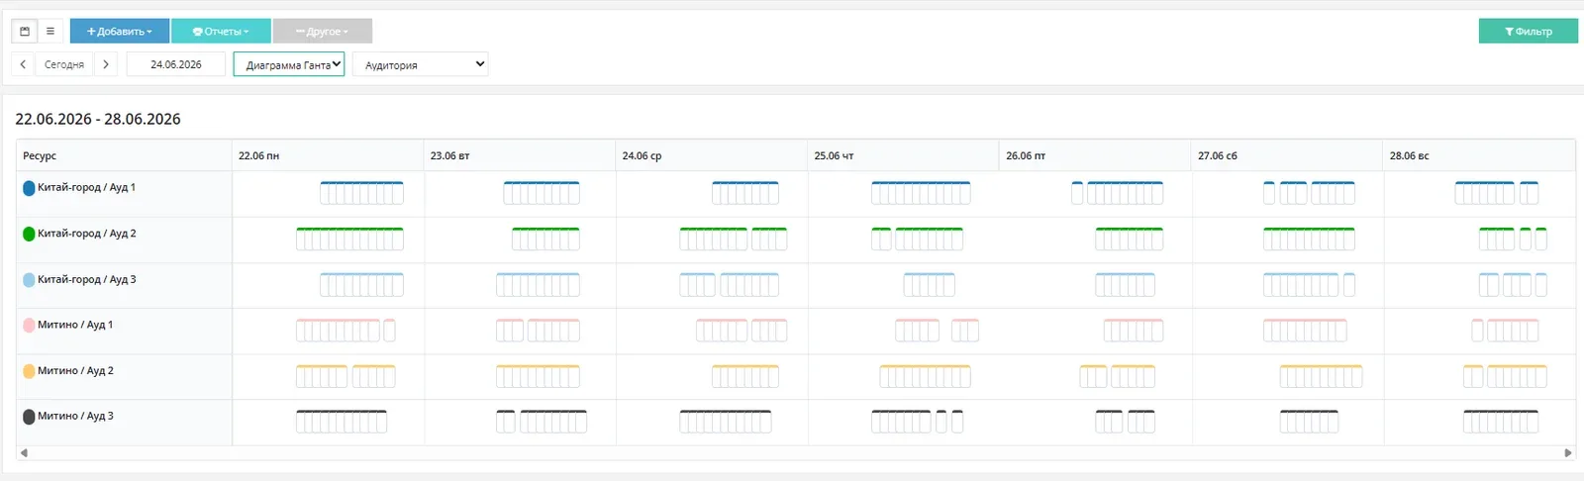Open the Отчеты dropdown menu
Image resolution: width=1584 pixels, height=481 pixels.
(221, 32)
